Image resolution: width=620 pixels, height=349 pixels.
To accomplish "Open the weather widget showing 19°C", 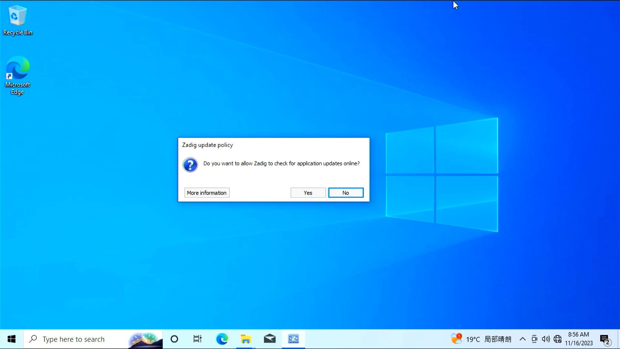I will point(481,339).
